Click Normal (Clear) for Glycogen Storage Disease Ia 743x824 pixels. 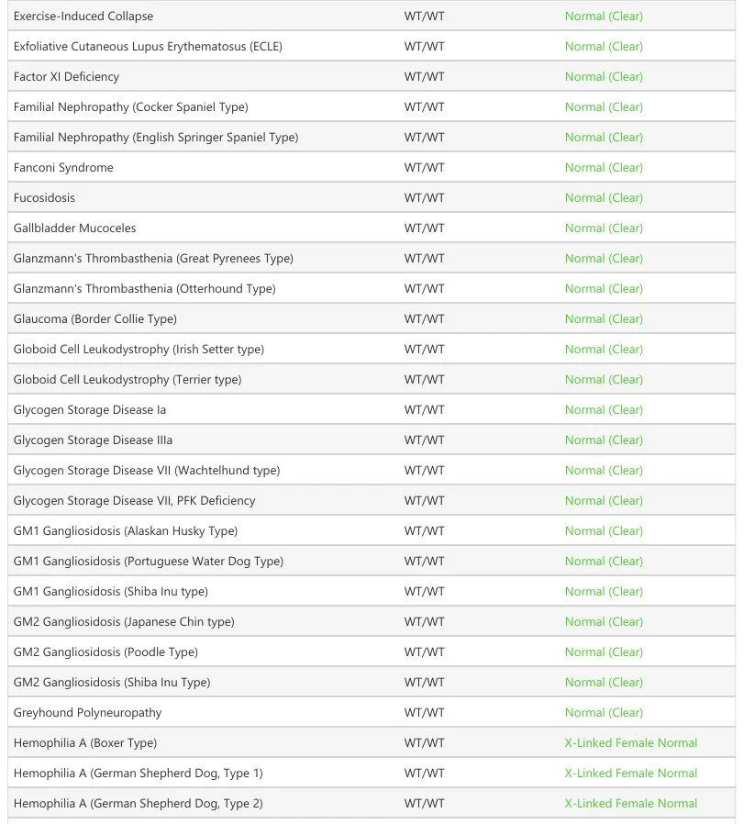tap(604, 410)
